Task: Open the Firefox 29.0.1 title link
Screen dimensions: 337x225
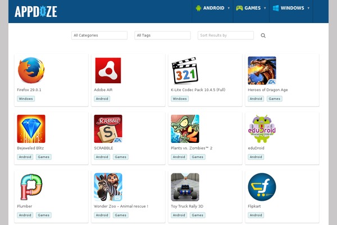Action: pyautogui.click(x=29, y=90)
